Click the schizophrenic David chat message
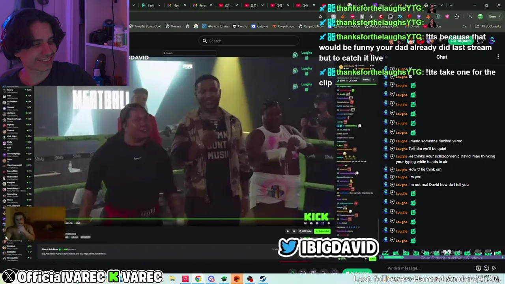 445,159
